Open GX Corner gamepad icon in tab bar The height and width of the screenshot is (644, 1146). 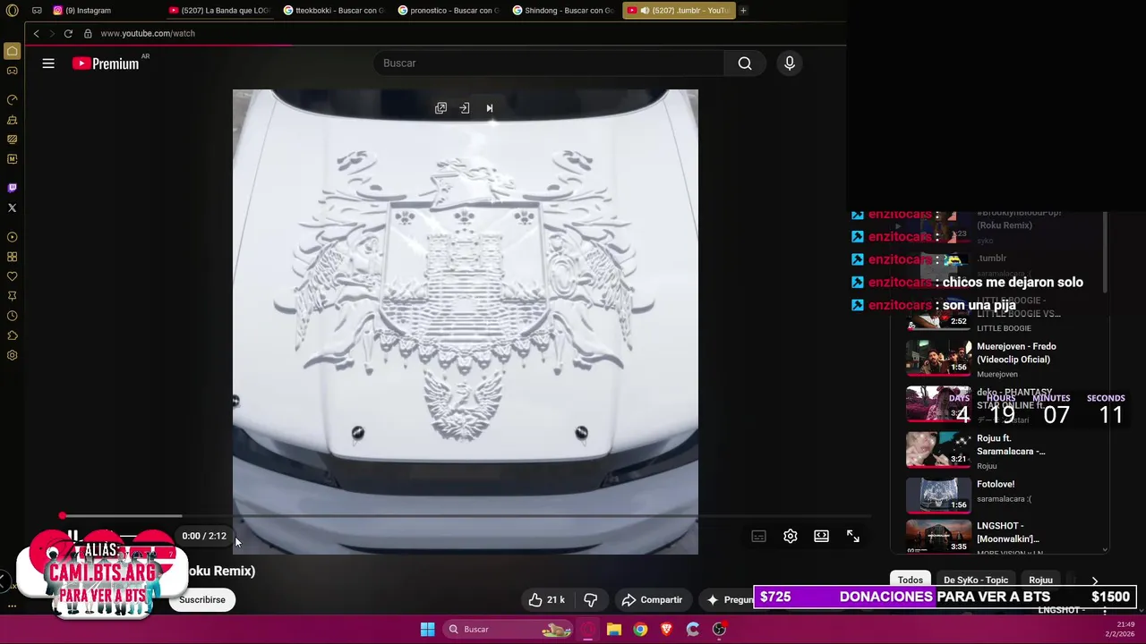(37, 11)
